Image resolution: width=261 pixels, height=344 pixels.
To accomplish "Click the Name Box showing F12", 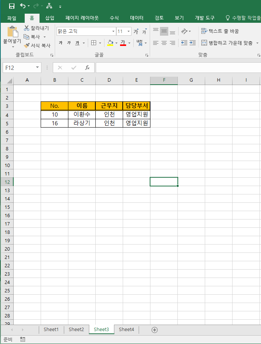I will click(19, 68).
